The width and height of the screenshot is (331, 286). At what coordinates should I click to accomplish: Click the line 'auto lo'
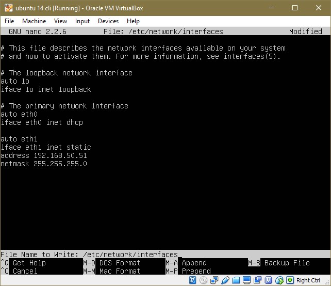pos(15,81)
